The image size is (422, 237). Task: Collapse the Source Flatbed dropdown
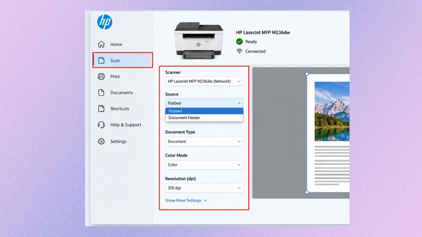pyautogui.click(x=204, y=103)
